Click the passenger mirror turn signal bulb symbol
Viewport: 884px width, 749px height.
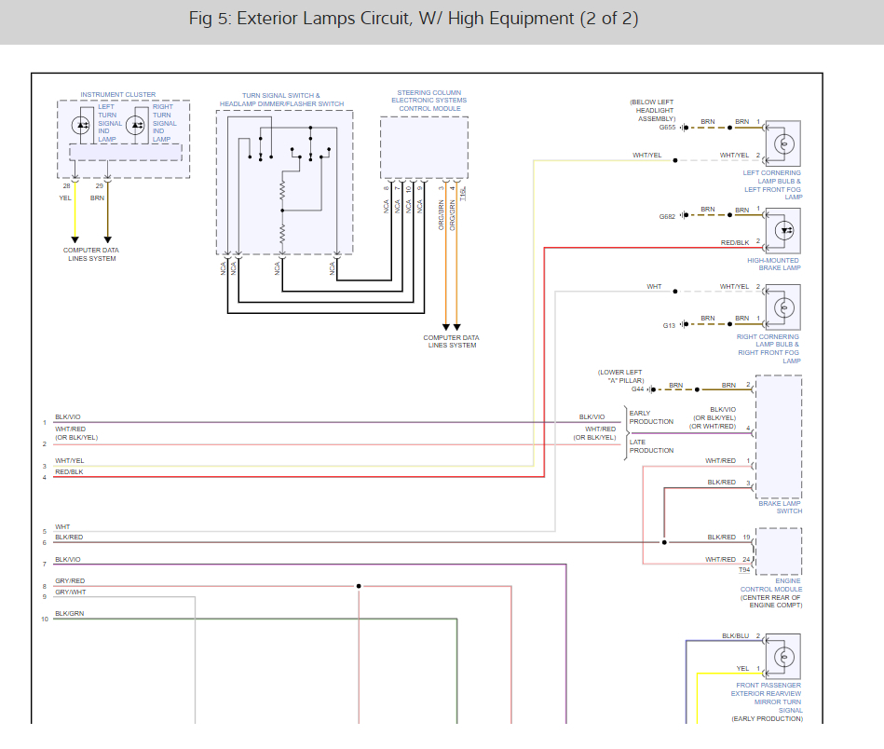(783, 655)
